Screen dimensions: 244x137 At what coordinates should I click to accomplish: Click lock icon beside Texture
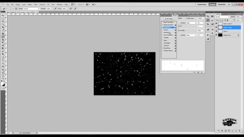(x=175, y=30)
